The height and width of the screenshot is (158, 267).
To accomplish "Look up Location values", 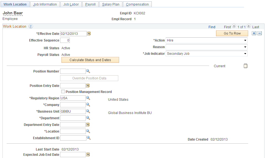I will (x=88, y=131).
